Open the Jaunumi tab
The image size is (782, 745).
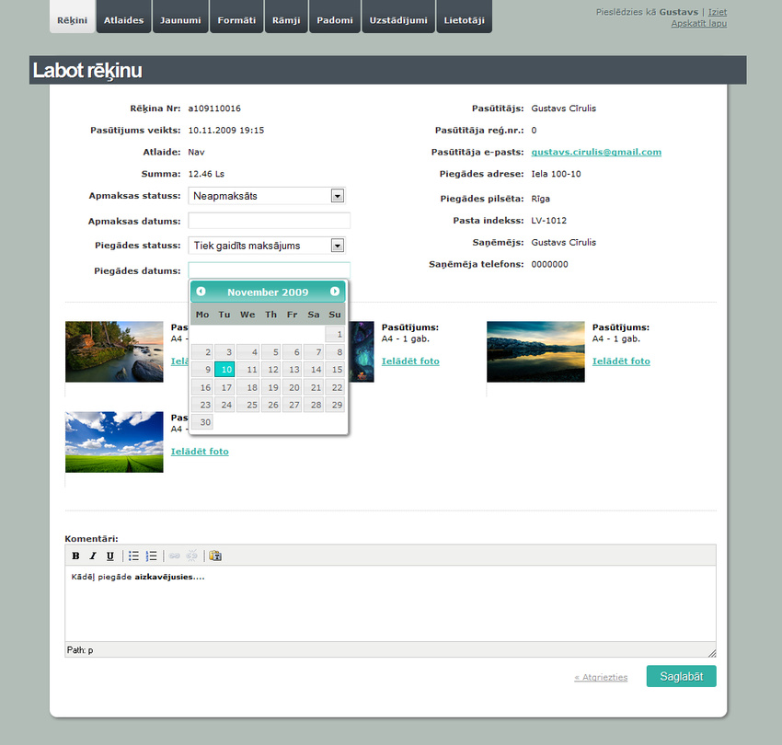pos(180,18)
